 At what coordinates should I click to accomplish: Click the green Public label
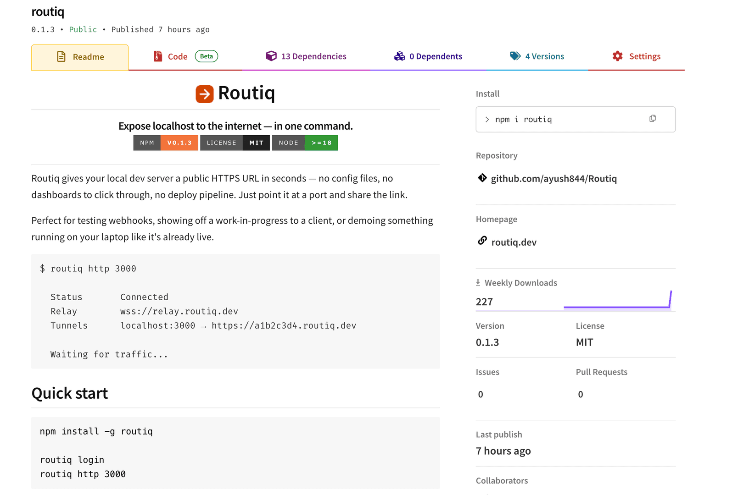(x=83, y=29)
